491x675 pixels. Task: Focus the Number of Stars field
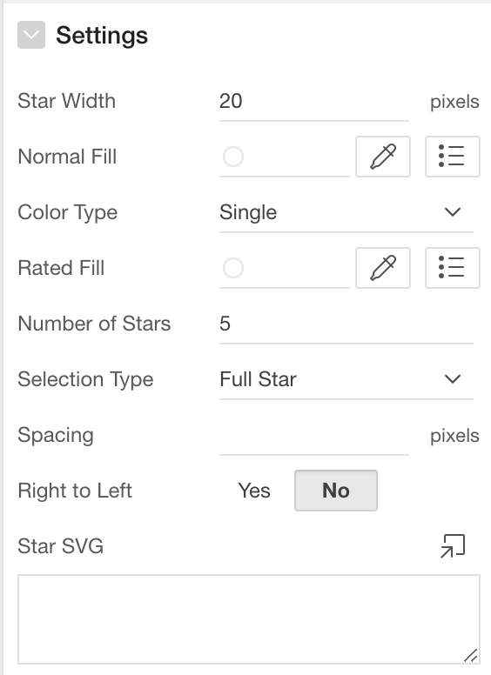coord(346,324)
